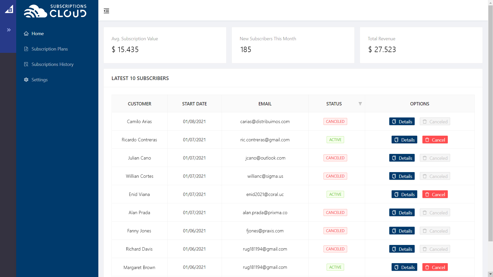Click scrollbar down arrow at bottom
Viewport: 493px width, 277px height.
pos(490,274)
